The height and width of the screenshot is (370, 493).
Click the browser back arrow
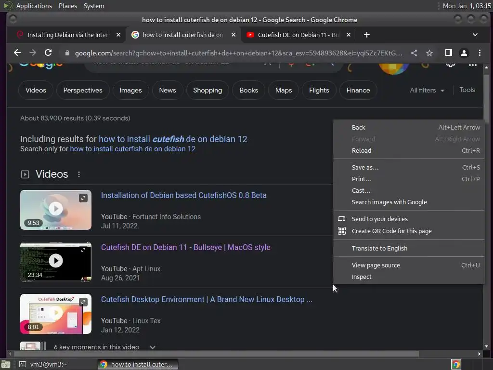(17, 53)
